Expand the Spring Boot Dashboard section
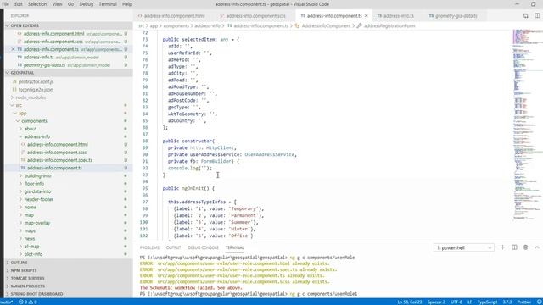The height and width of the screenshot is (305, 543). tap(69, 294)
